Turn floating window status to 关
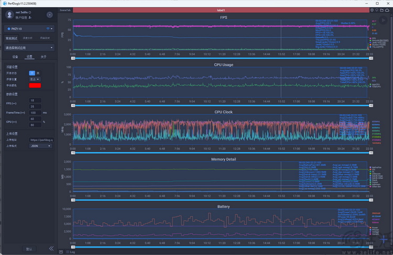Screen dimensions: 393x255 pos(38,73)
